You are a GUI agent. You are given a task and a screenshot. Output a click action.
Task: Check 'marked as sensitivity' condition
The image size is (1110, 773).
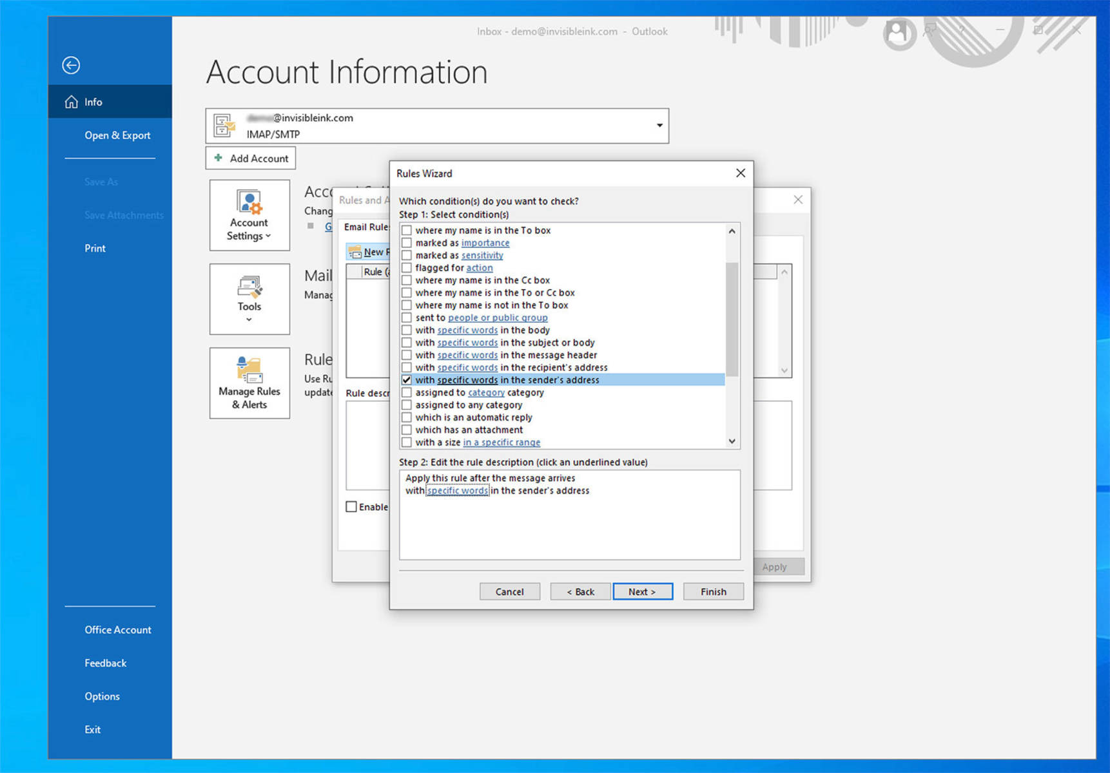[407, 255]
